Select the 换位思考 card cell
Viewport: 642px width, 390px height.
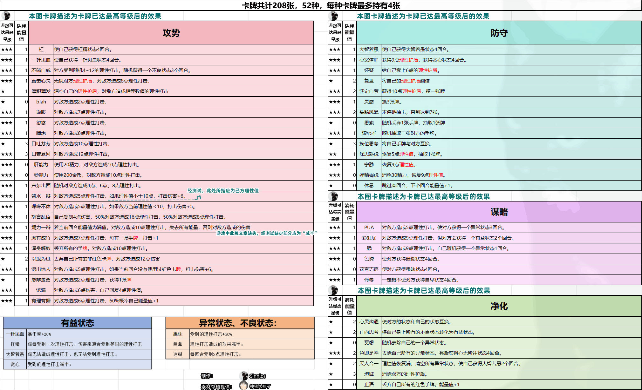point(369,144)
